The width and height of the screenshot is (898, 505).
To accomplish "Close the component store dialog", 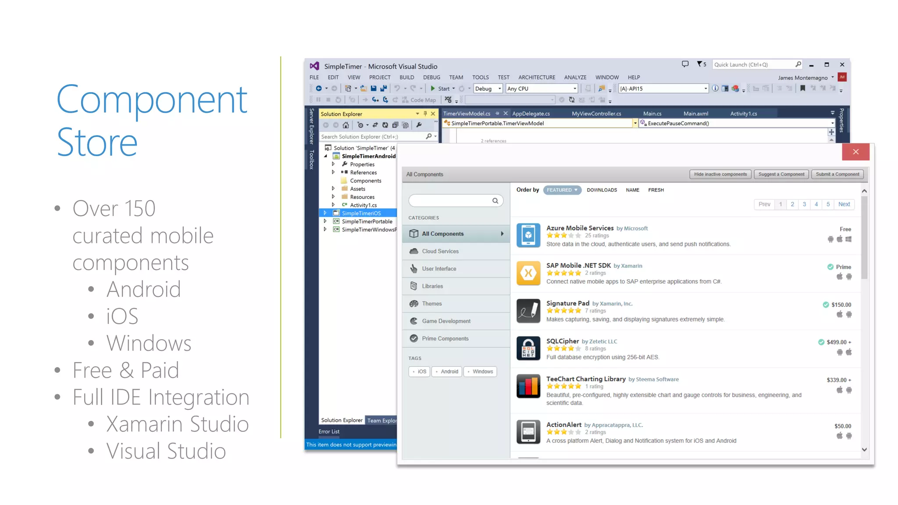I will click(855, 152).
